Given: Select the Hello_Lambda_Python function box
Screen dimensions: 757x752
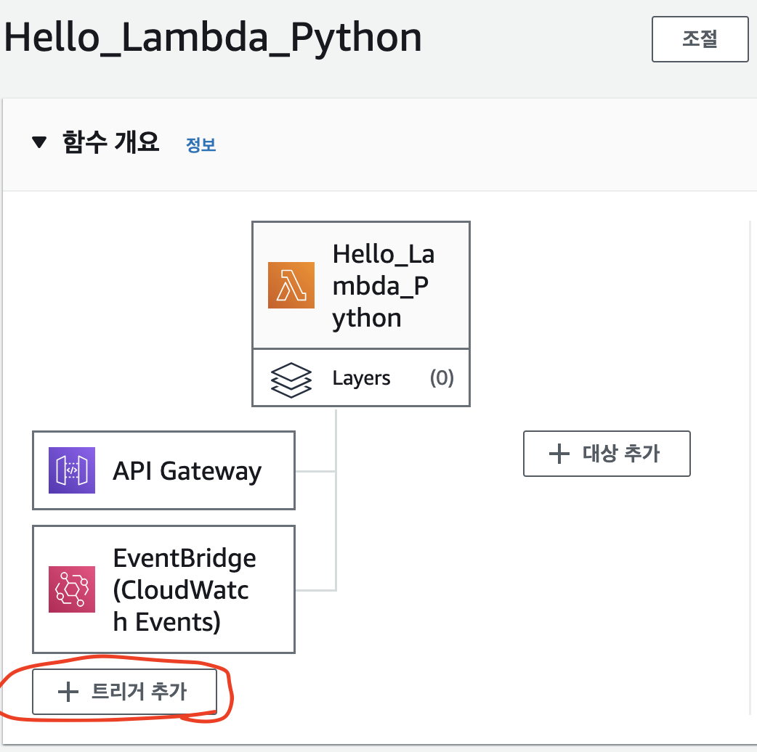Looking at the screenshot, I should 361,285.
